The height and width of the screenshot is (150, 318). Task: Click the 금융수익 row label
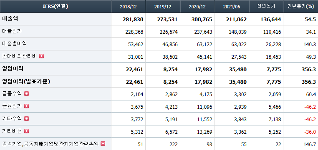click(12, 93)
